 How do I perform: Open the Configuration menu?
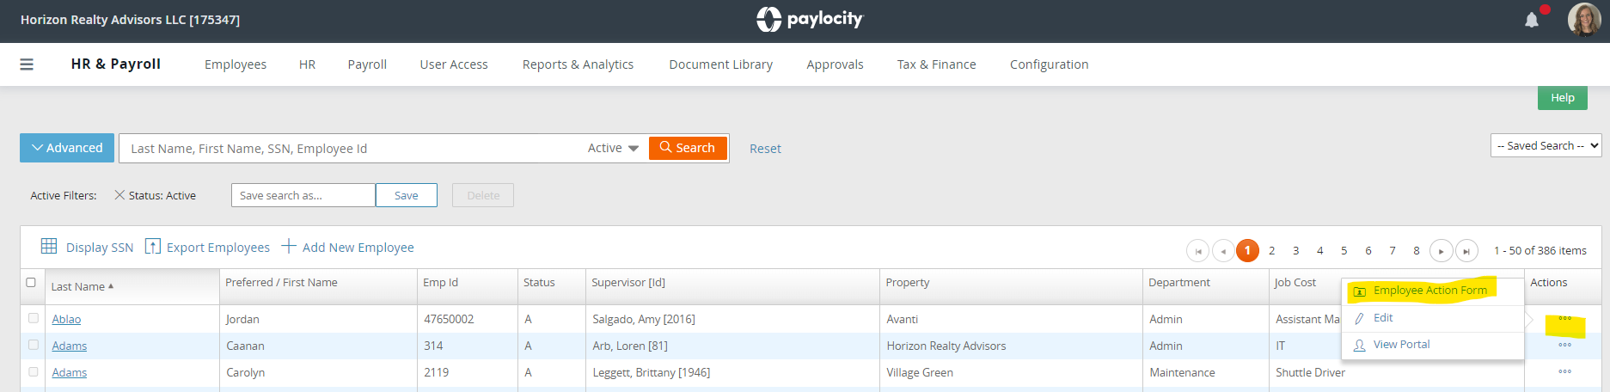[1049, 64]
